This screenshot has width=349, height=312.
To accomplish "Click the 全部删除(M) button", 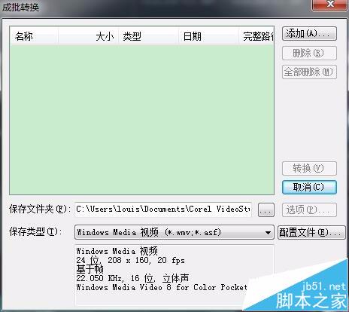I will click(309, 72).
